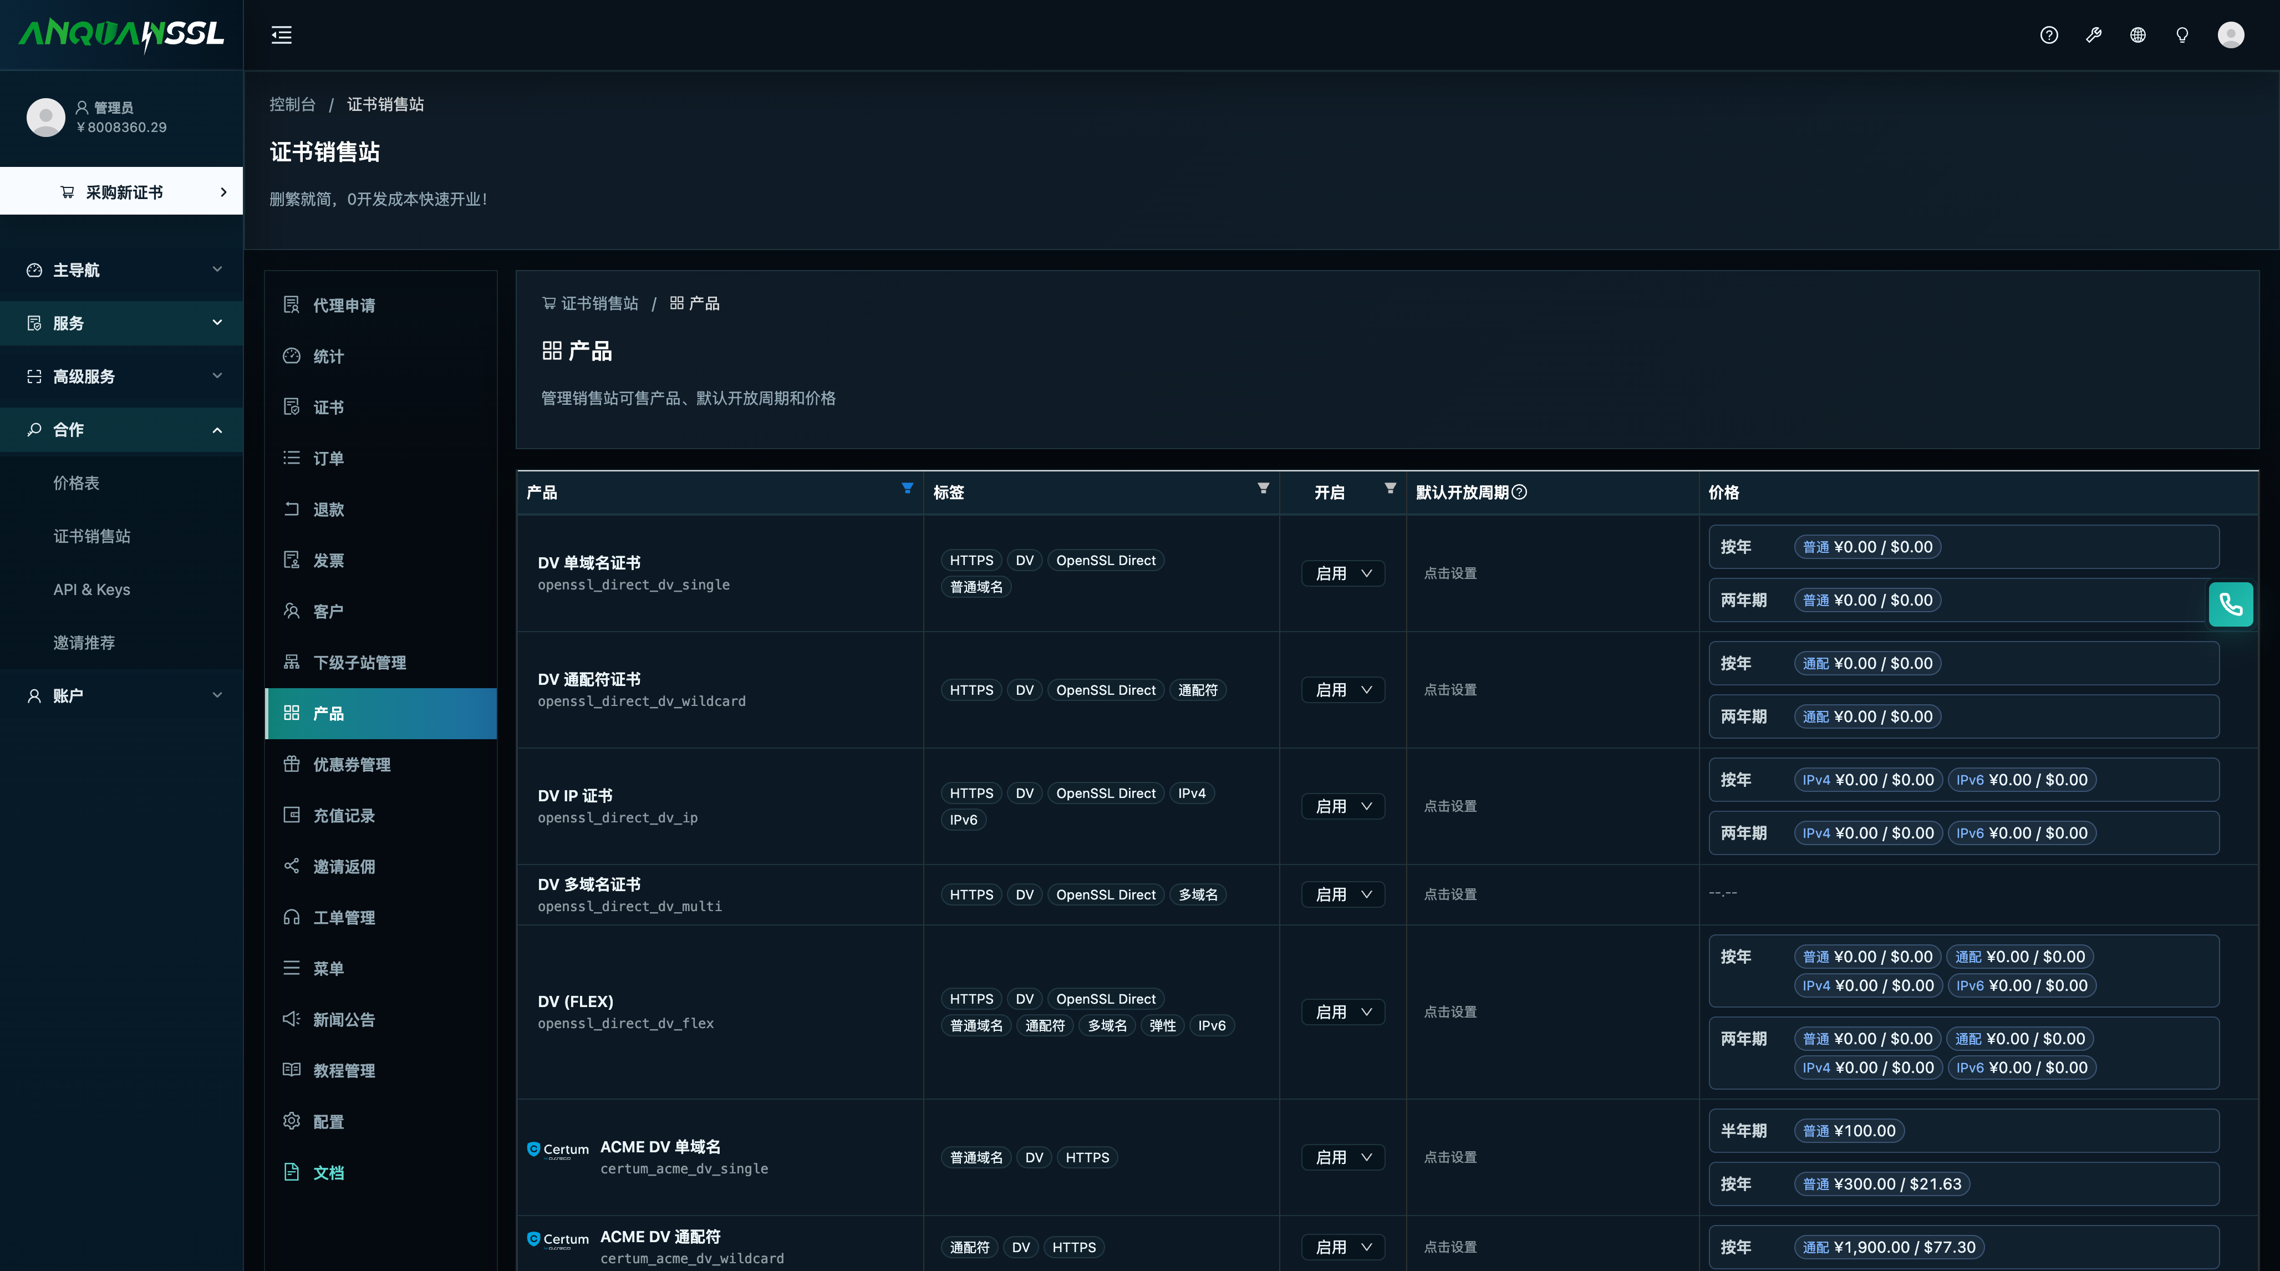
Task: Open 代理申请 in the sales-site menu
Action: 380,306
